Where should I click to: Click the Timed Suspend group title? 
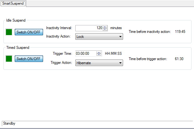coord(18,48)
